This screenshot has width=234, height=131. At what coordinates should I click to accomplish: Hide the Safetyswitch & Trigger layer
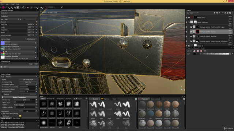(x=186, y=27)
